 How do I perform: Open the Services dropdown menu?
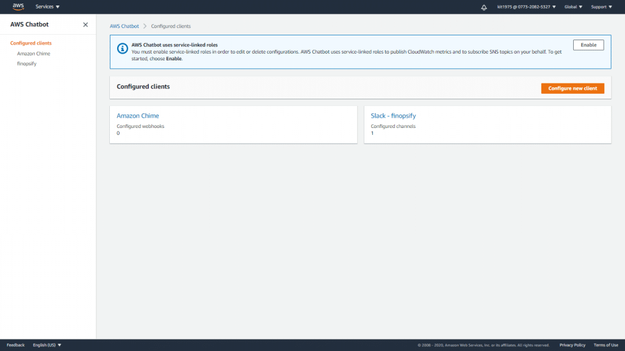coord(48,7)
